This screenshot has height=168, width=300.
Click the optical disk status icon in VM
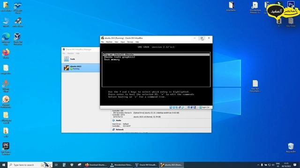coord(174,107)
